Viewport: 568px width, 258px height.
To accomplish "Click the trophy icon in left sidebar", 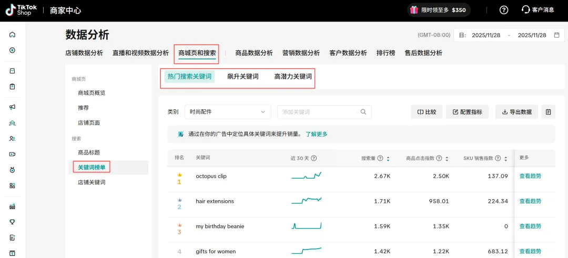I will tap(12, 222).
